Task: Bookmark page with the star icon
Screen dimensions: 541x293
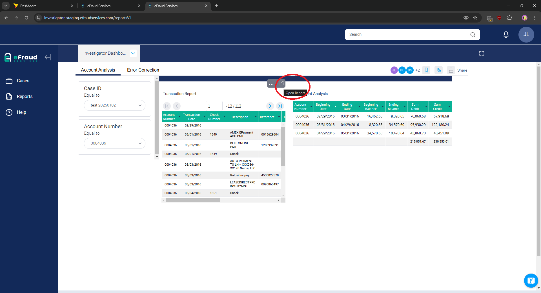Action: pos(475,18)
